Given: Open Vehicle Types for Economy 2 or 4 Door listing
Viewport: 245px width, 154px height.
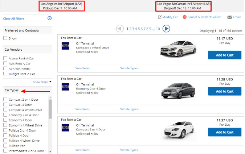Looking at the screenshot, I should click(129, 109).
